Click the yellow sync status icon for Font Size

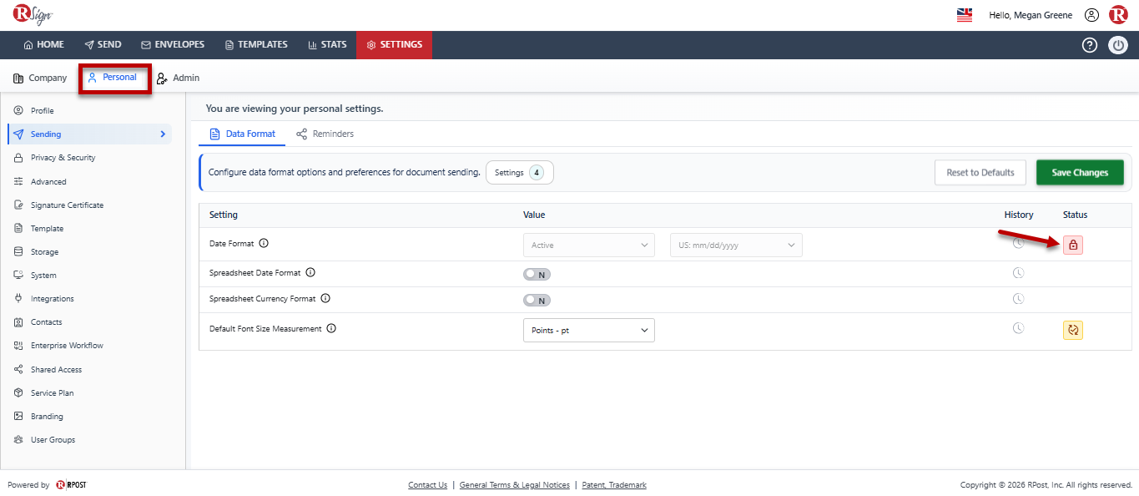[1073, 330]
